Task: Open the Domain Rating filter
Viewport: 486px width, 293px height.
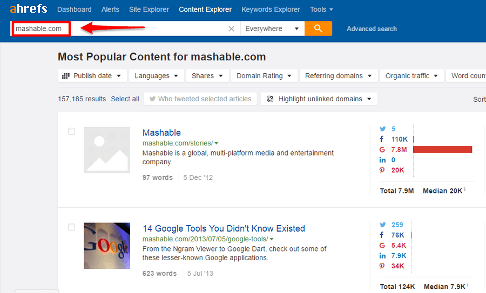Action: tap(264, 76)
